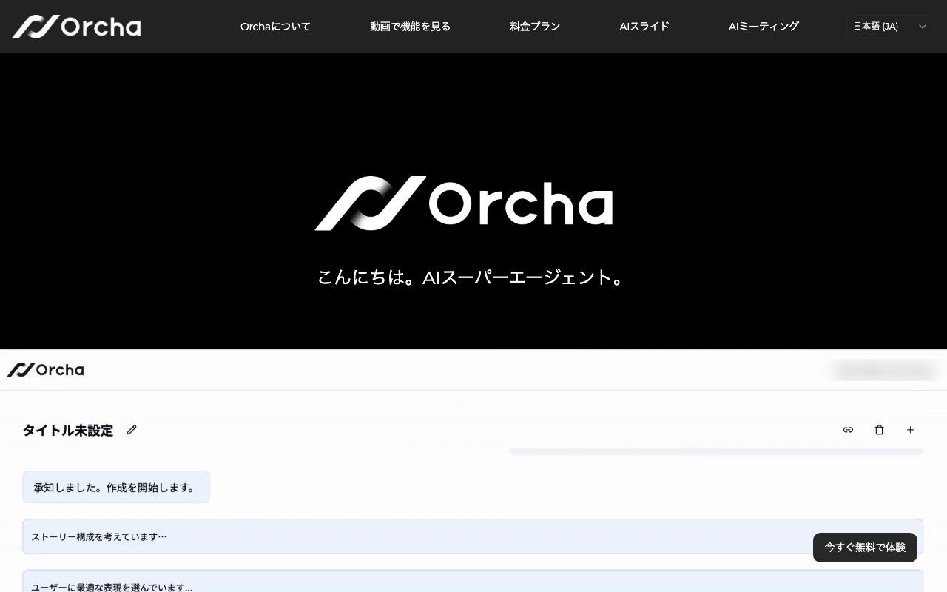Expand the 日本語 (JA) language dropdown
Viewport: 947px width, 592px height.
pos(890,27)
